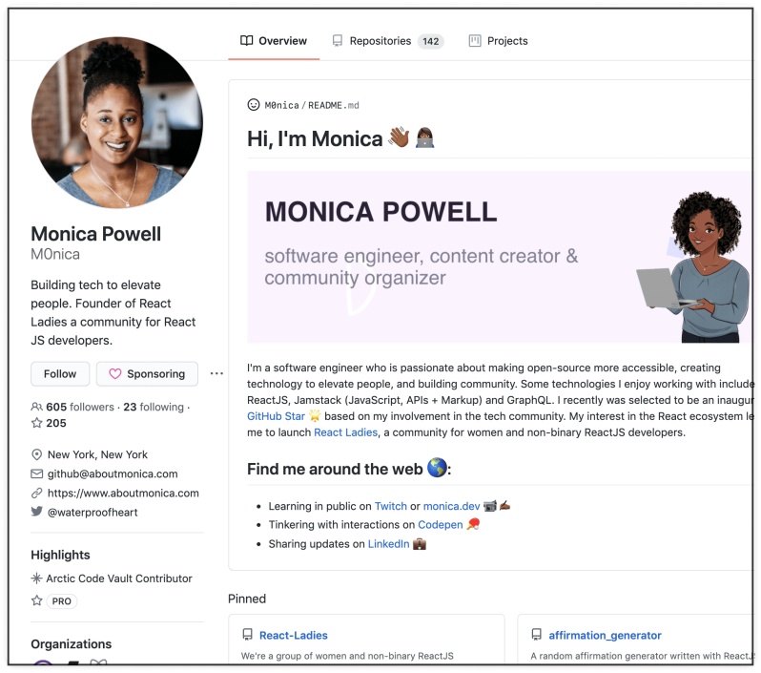Click the project board icon beside Projects
This screenshot has width=761, height=673.
click(475, 41)
